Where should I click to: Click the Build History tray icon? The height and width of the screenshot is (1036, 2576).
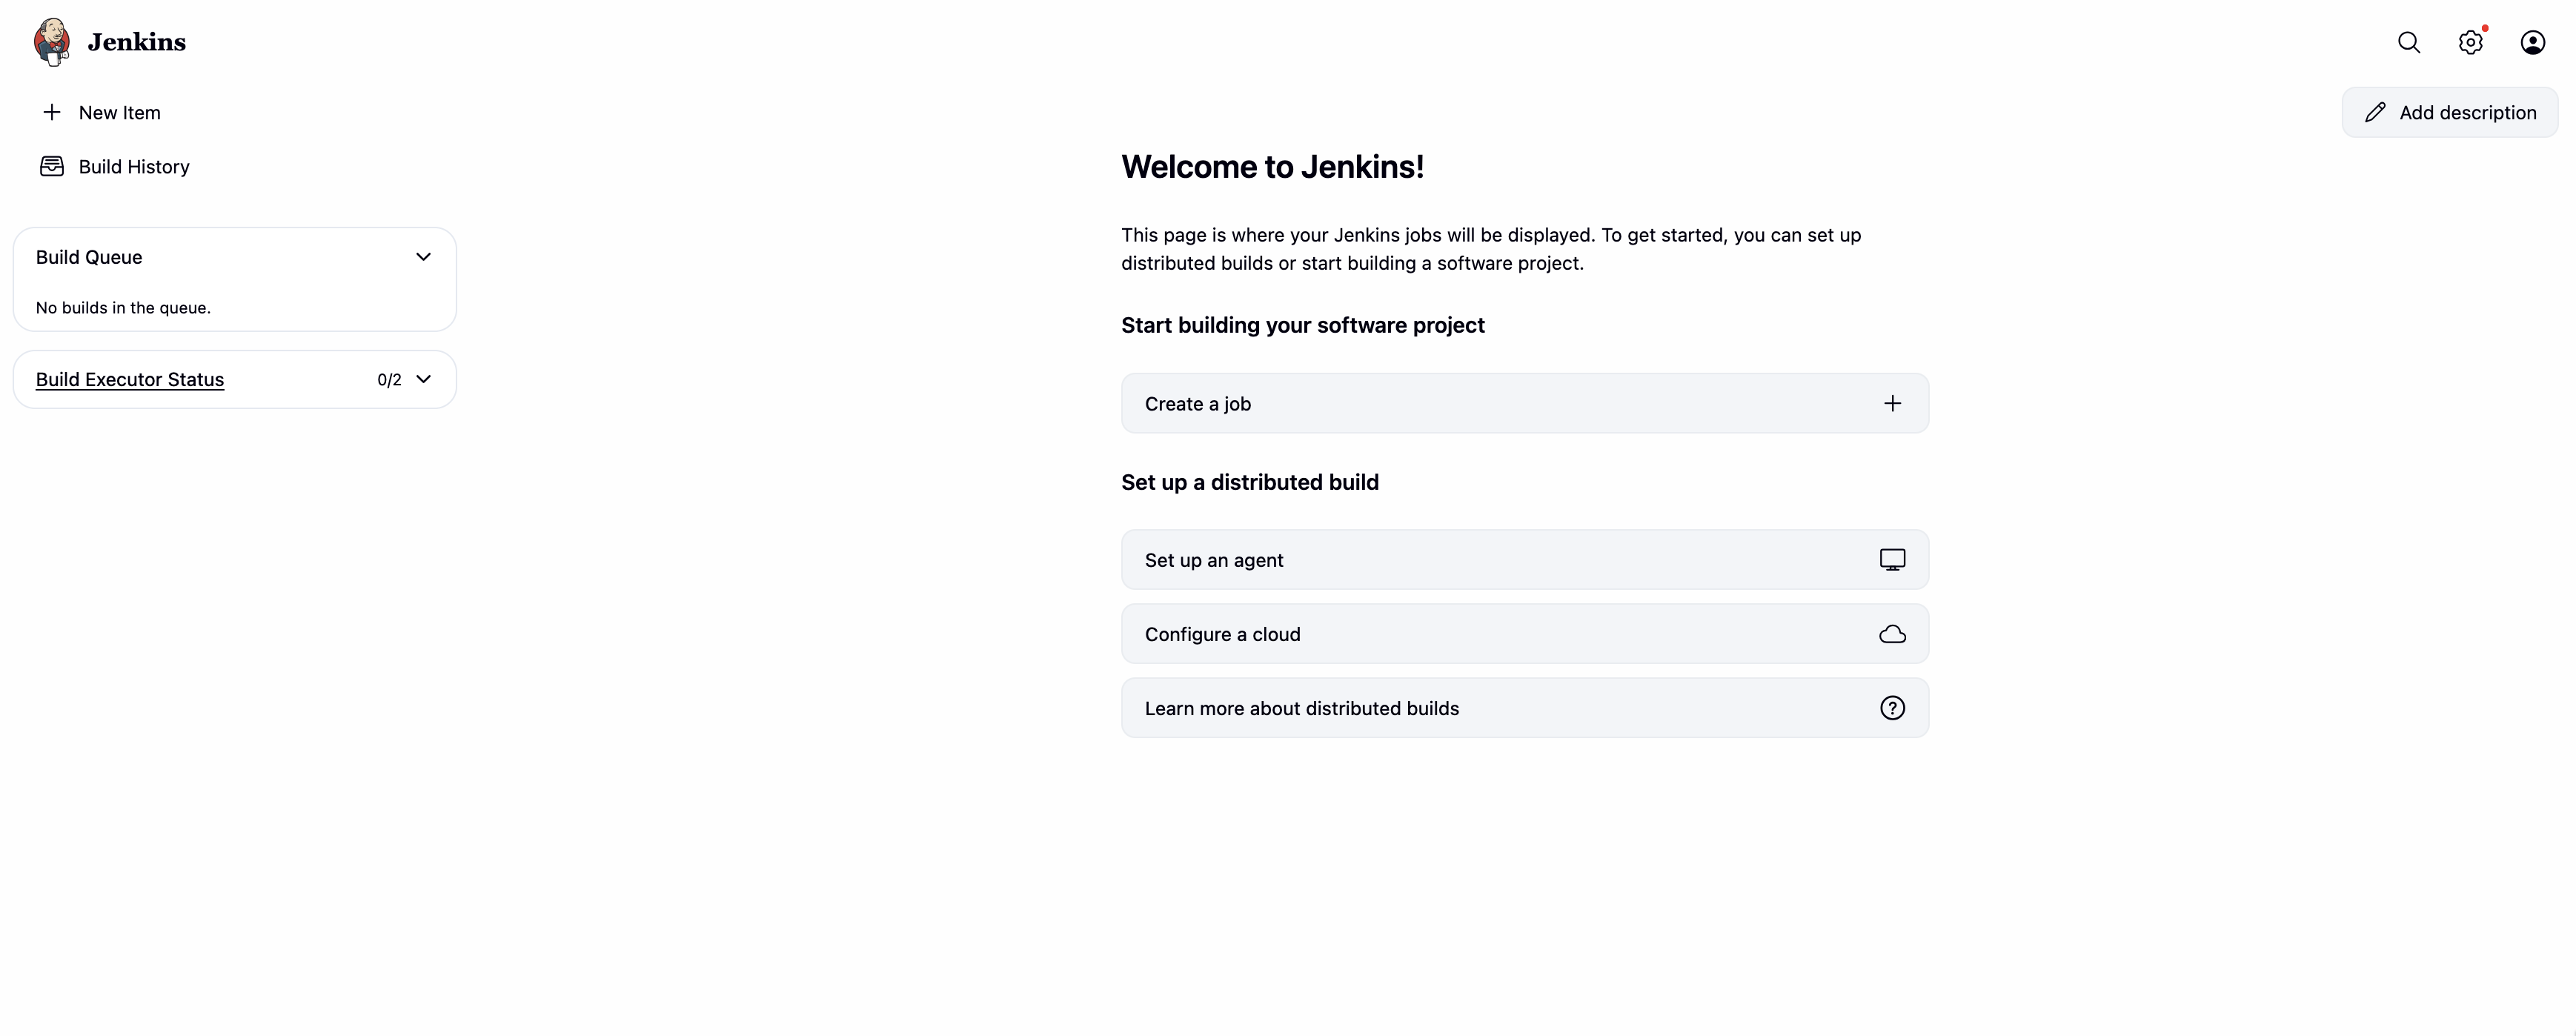tap(52, 166)
